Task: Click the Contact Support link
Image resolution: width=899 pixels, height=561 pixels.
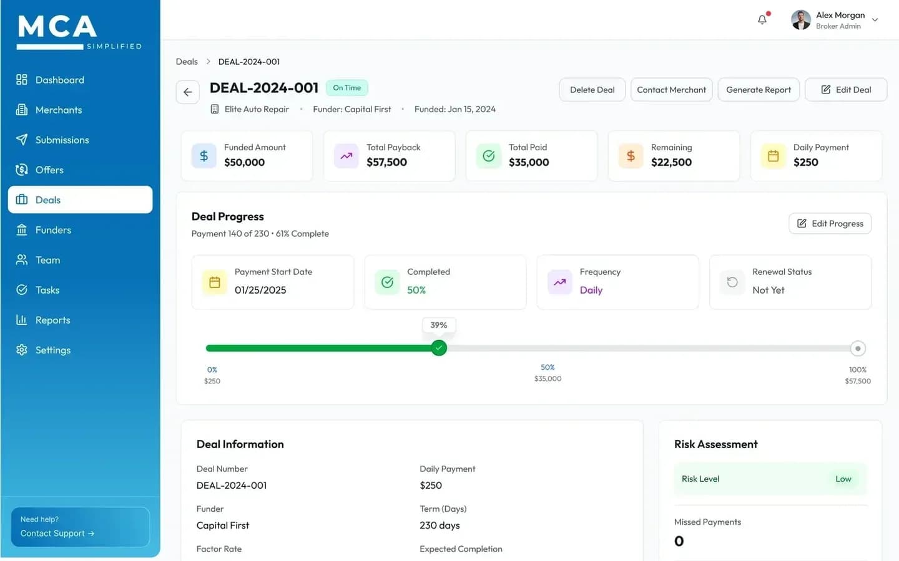Action: click(x=57, y=534)
